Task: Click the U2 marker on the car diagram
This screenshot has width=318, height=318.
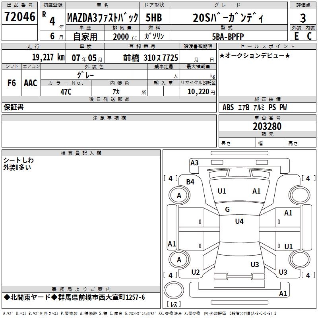Action: [x=196, y=272]
